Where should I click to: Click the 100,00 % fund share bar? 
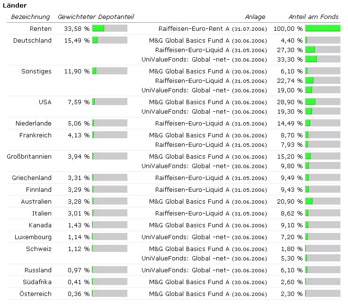click(x=322, y=29)
